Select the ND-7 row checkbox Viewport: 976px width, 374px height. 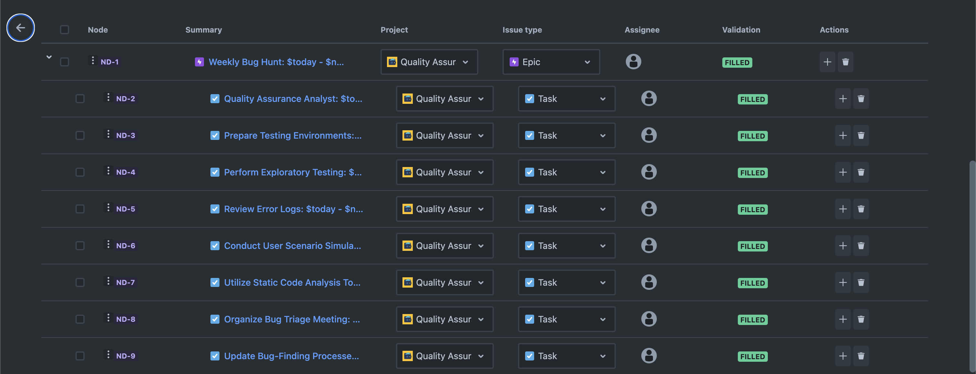tap(80, 282)
